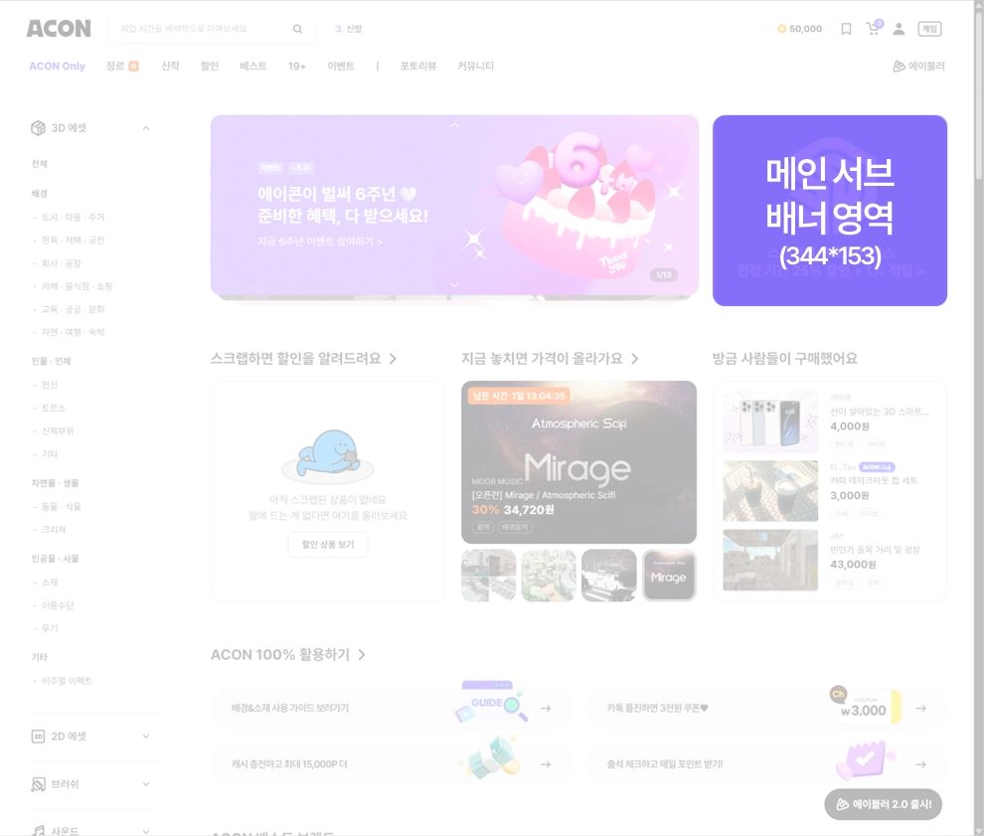Click the 할인 상품 보기 button

click(x=328, y=544)
